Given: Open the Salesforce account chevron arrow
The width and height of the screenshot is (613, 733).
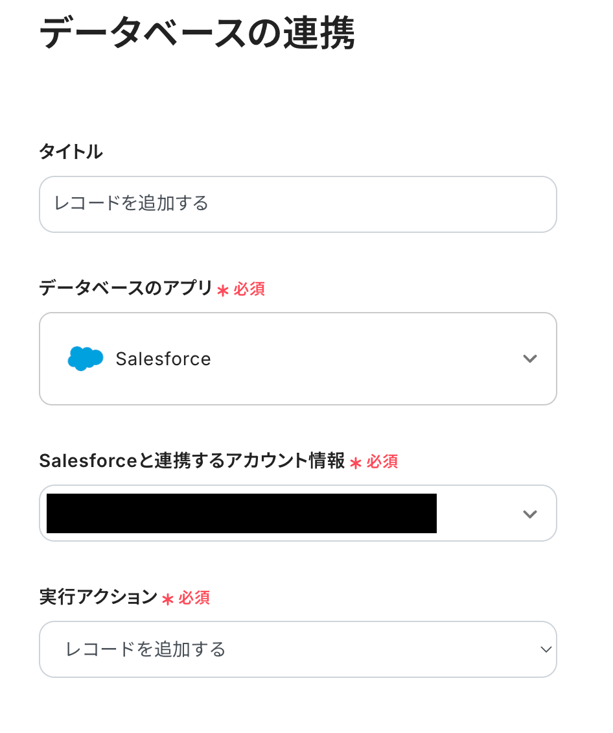Looking at the screenshot, I should point(530,514).
